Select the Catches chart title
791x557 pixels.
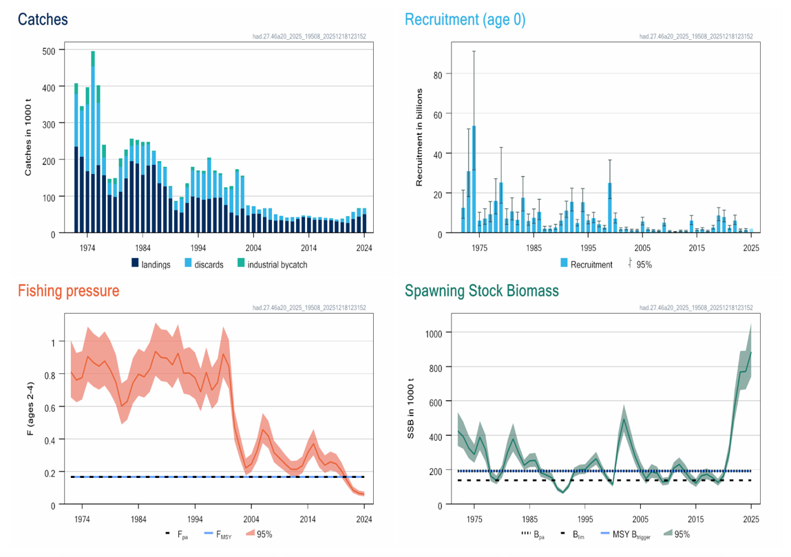43,19
